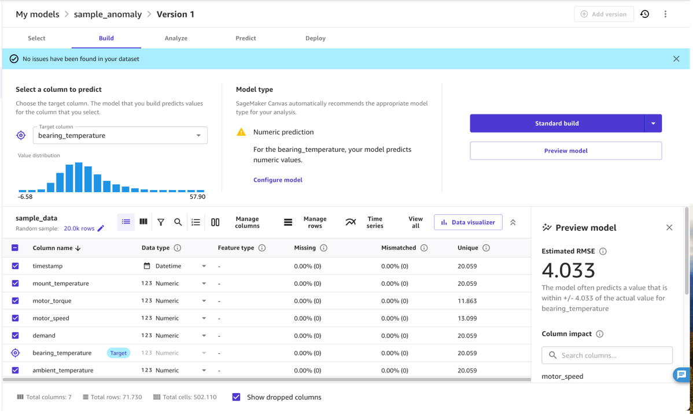Click the warning triangle by Numeric prediction
Screen dimensions: 693x414
[x=241, y=132]
